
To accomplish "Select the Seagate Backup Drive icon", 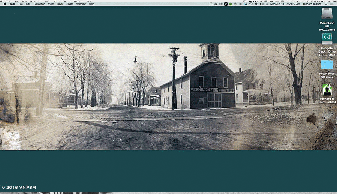I will click(327, 39).
